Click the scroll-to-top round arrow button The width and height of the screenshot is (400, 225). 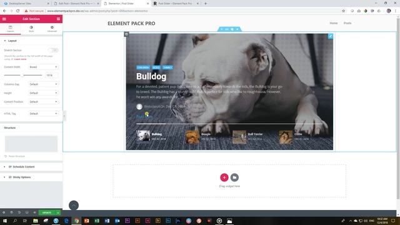pos(74,206)
